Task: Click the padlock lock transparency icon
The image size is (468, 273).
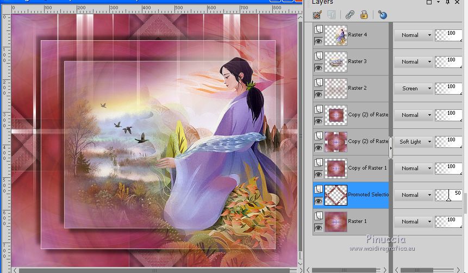Action: click(x=364, y=15)
